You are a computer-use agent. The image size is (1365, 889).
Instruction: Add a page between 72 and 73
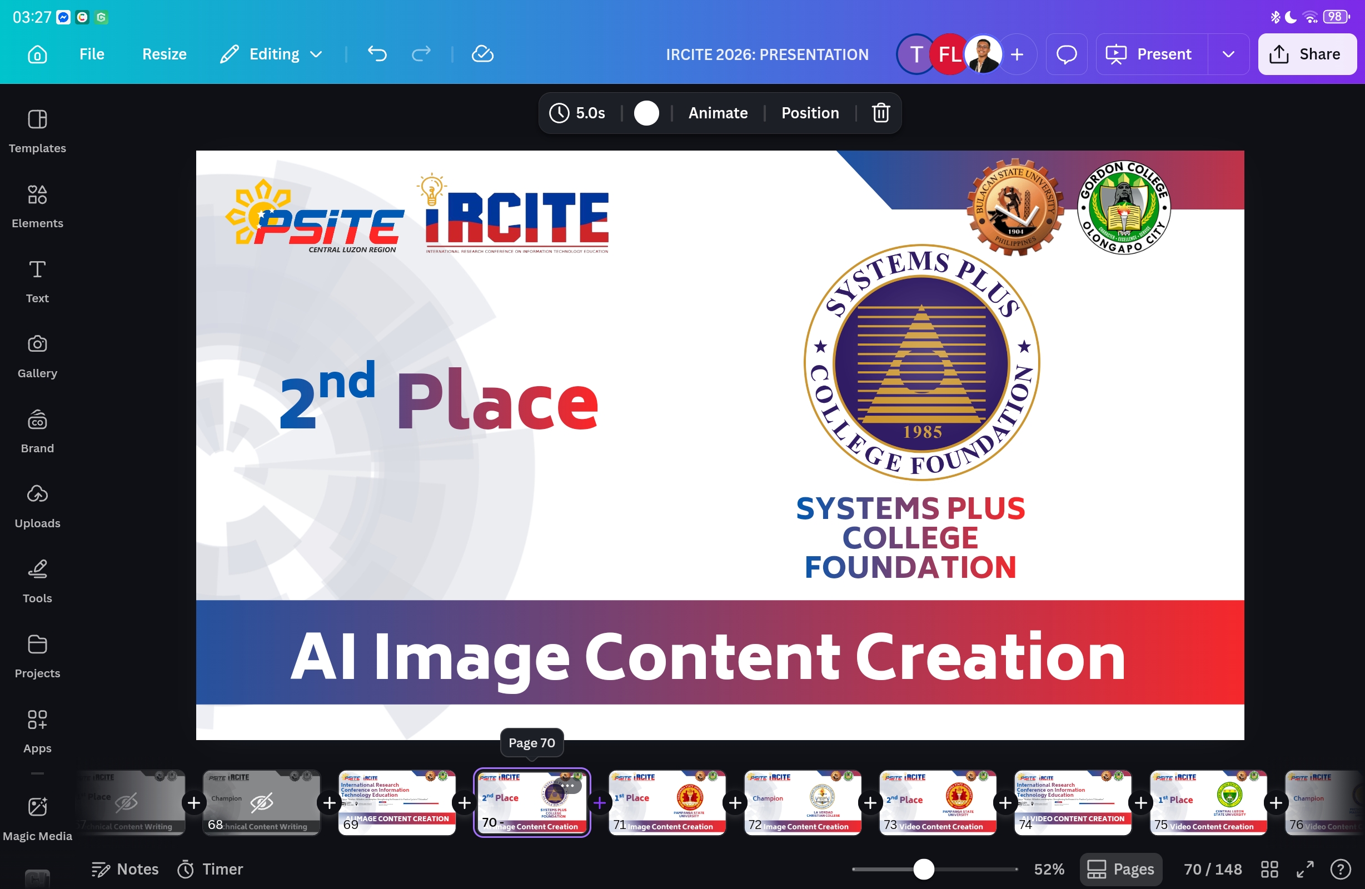pos(870,803)
